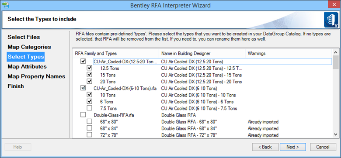Uncheck the 12.5 Tons type checkbox
Image resolution: width=341 pixels, height=158 pixels.
[x=89, y=68]
